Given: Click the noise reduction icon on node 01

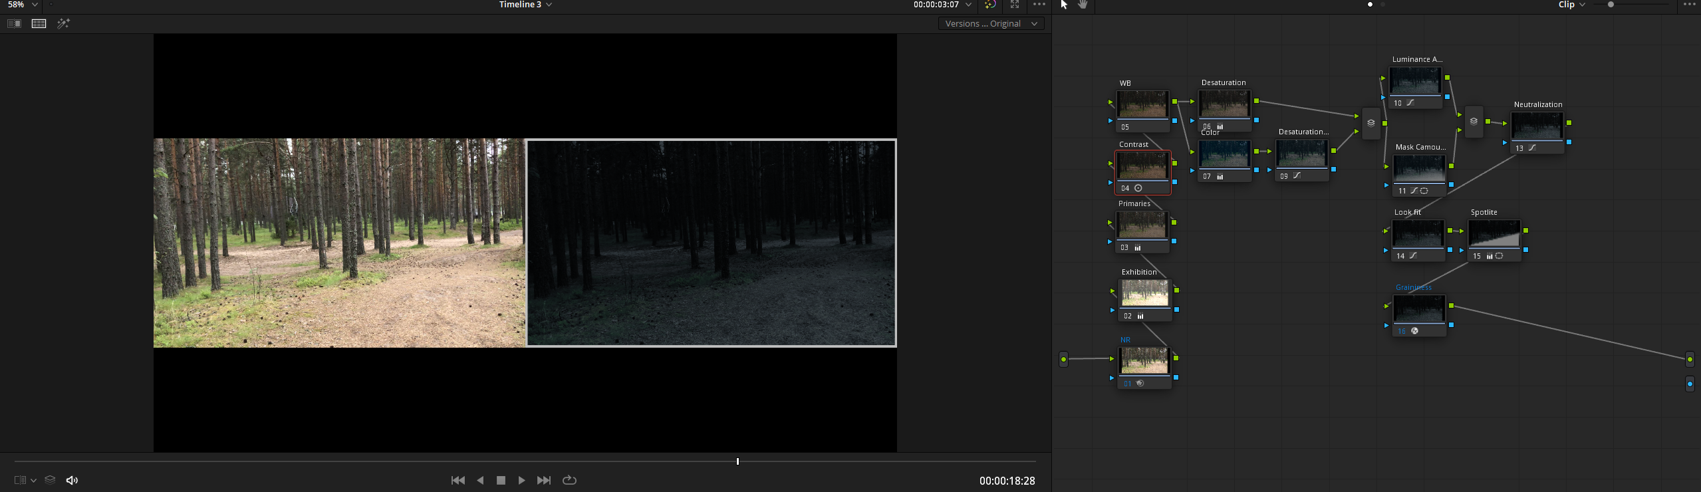Looking at the screenshot, I should point(1140,384).
